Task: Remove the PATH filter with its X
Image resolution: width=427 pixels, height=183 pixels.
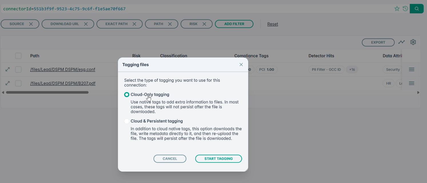Action: (170, 24)
